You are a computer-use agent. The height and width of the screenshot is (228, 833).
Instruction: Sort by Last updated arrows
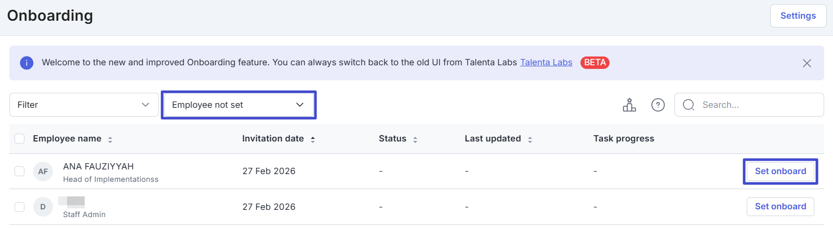click(x=530, y=139)
